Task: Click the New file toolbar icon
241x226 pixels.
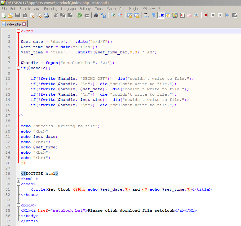Action: click(x=4, y=15)
